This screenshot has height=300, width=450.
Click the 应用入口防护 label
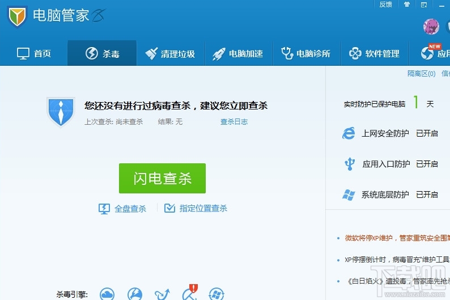(x=386, y=164)
